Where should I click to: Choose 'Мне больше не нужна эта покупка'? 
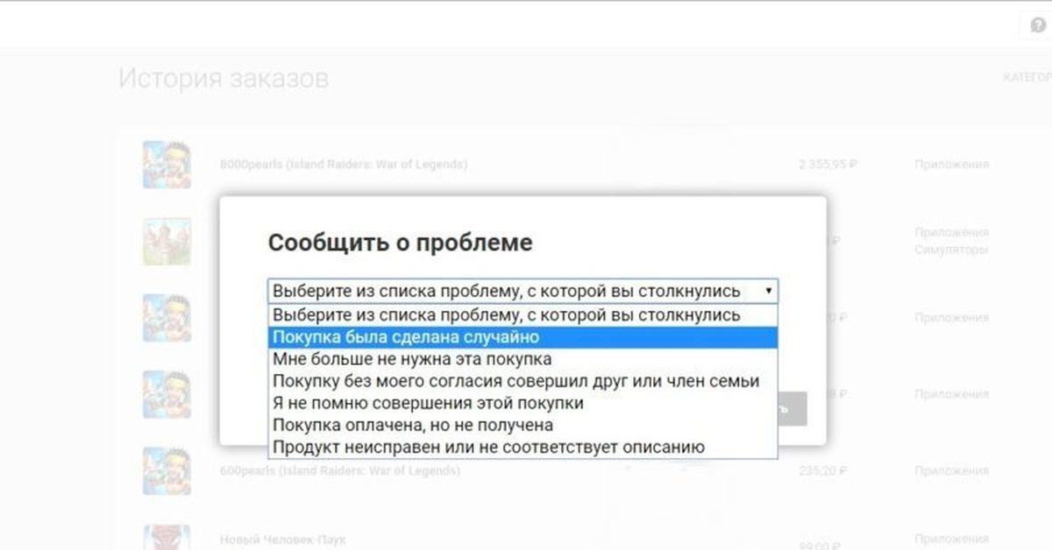coord(522,359)
